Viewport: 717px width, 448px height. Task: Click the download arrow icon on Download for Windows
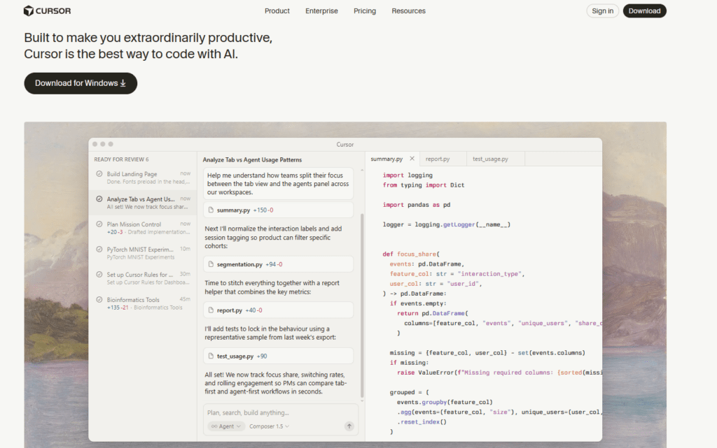click(x=123, y=83)
